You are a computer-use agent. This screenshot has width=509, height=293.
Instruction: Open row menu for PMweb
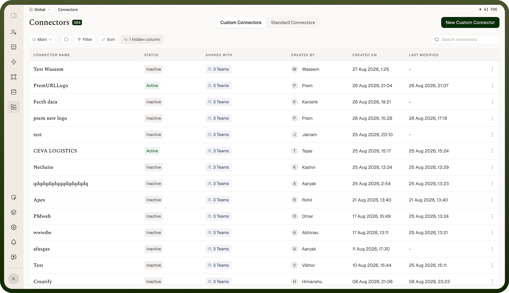[x=492, y=216]
